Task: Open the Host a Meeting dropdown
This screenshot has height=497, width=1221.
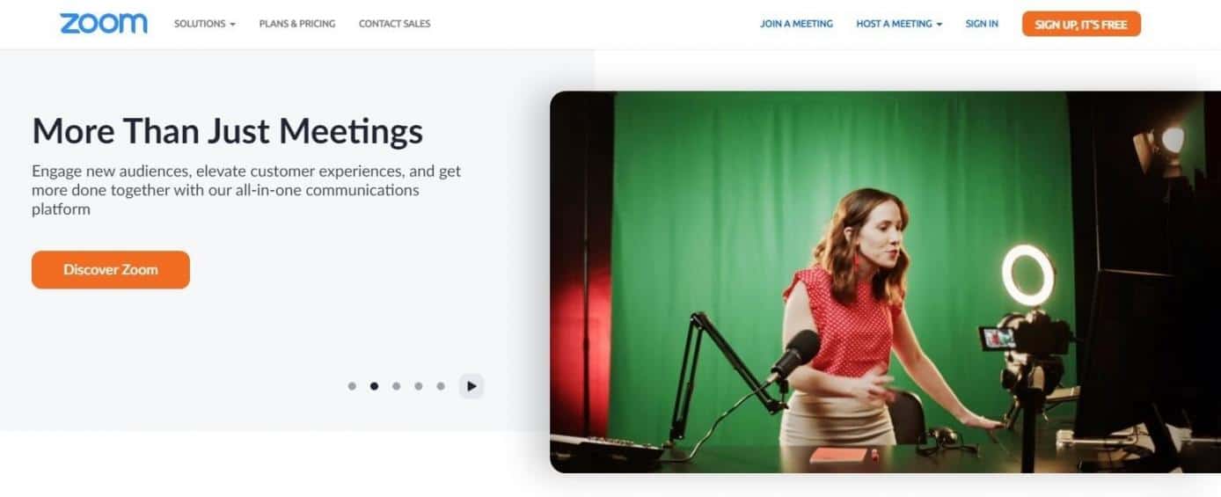Action: point(899,24)
